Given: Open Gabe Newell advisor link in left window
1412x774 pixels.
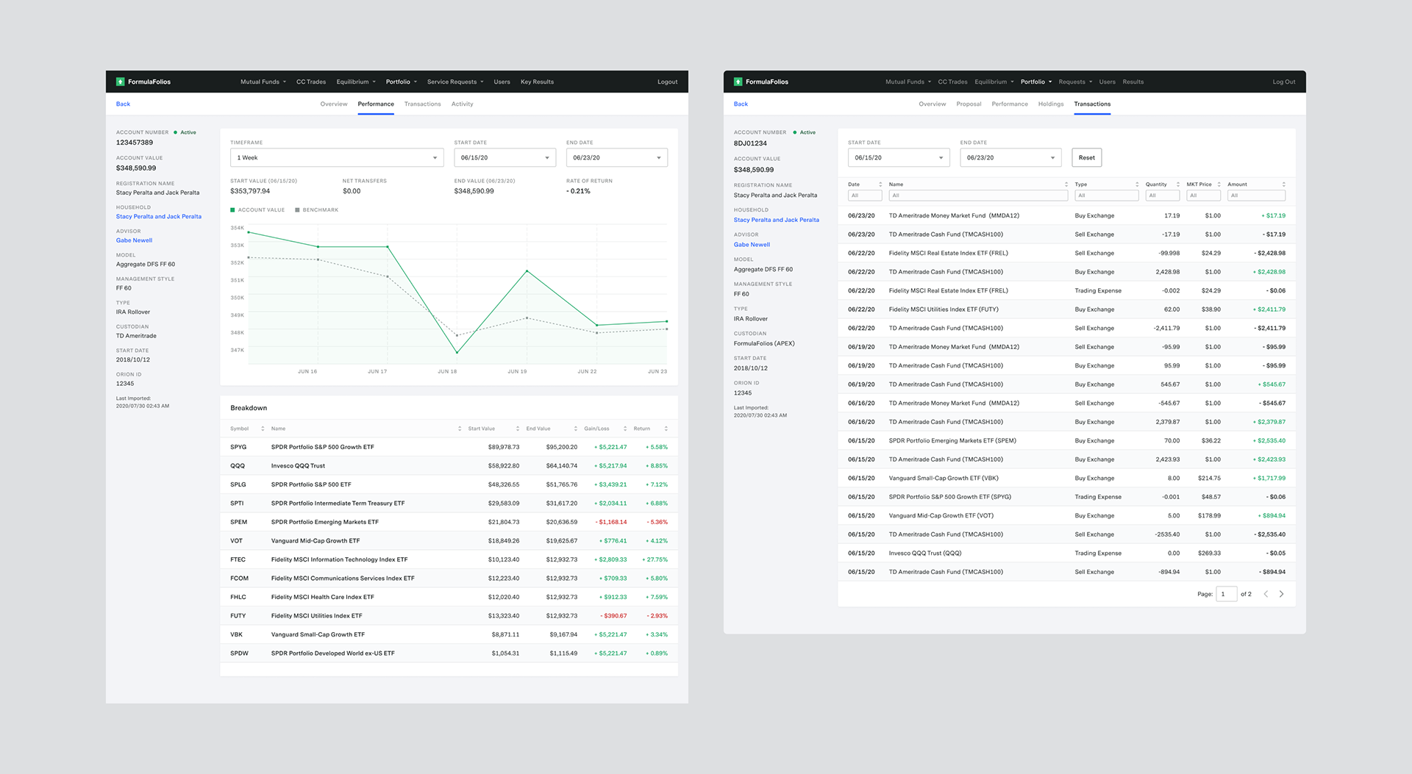Looking at the screenshot, I should point(134,240).
